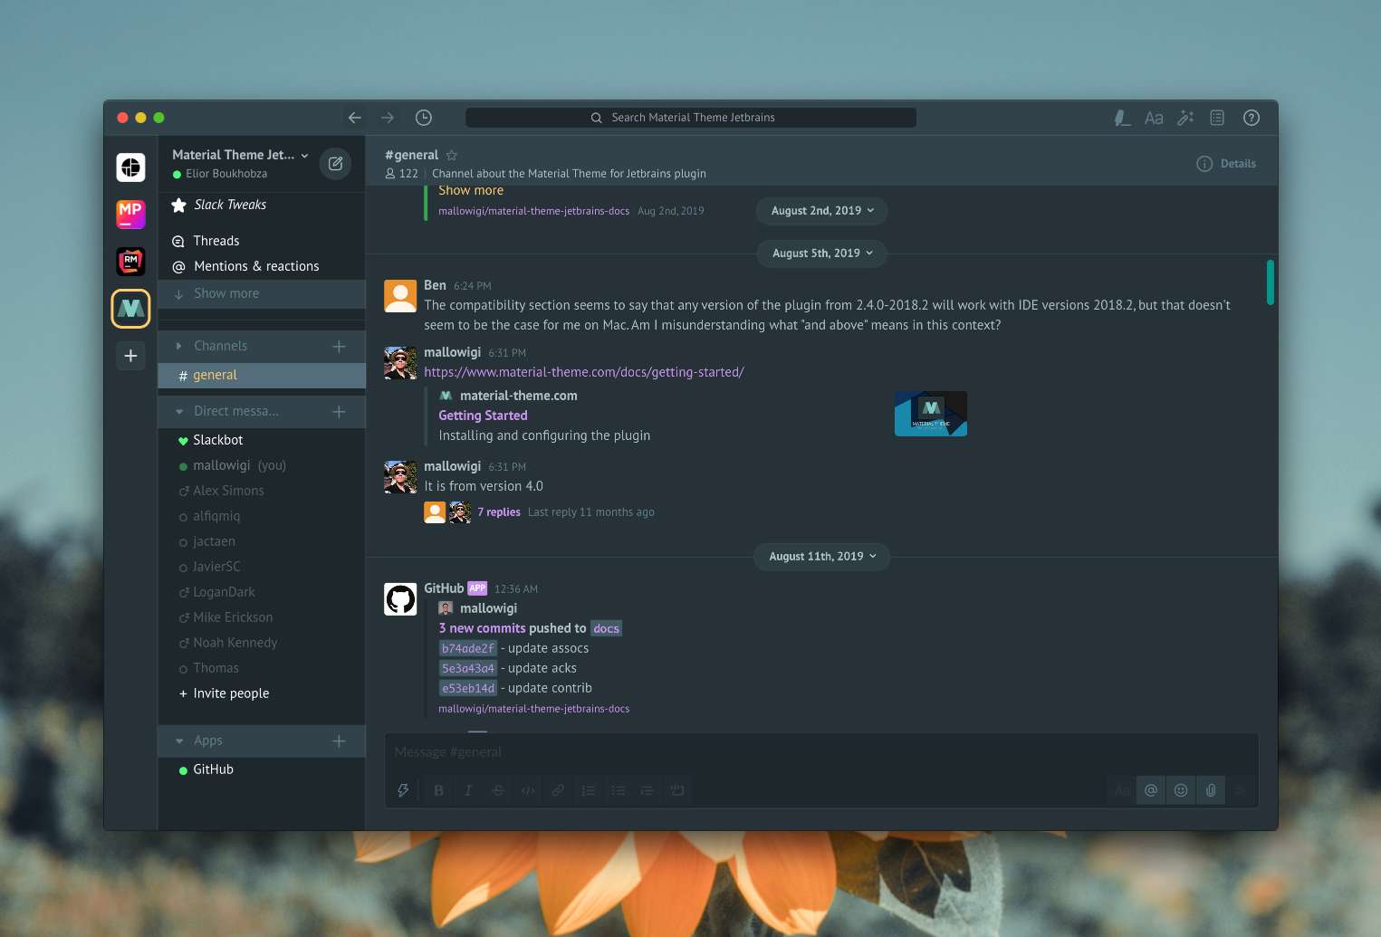Viewport: 1381px width, 937px height.
Task: Click Show more in the sidebar
Action: point(262,293)
